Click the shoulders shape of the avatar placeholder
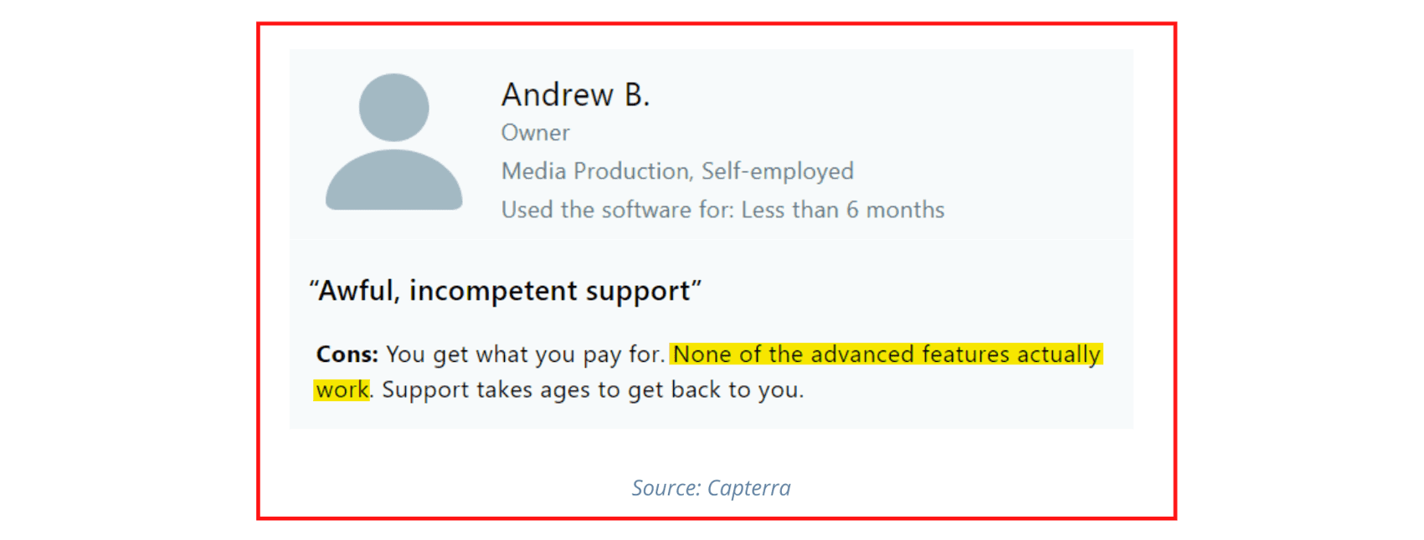Screen dimensions: 1424x540 coord(393,180)
